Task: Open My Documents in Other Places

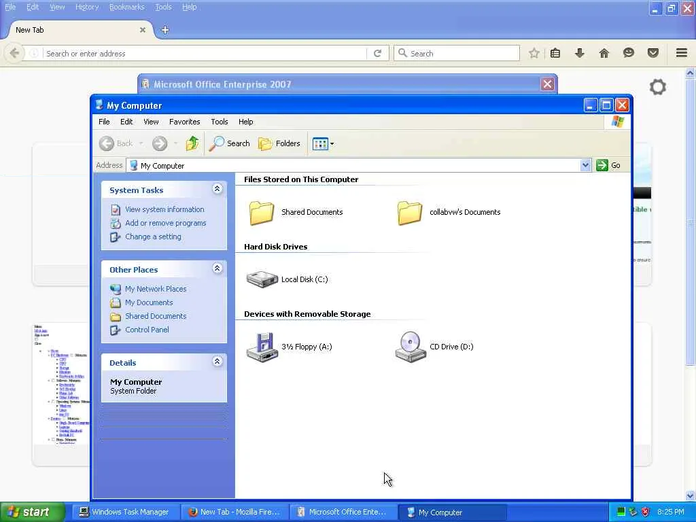Action: (x=149, y=302)
